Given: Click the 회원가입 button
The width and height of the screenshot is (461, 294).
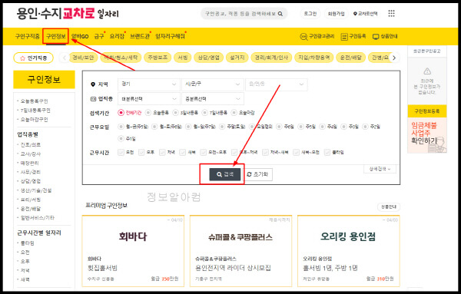Looking at the screenshot, I should pos(336,14).
